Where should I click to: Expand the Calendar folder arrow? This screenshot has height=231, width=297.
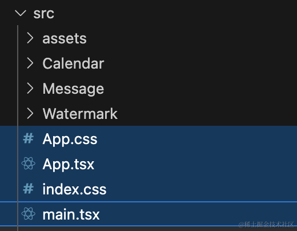point(30,63)
